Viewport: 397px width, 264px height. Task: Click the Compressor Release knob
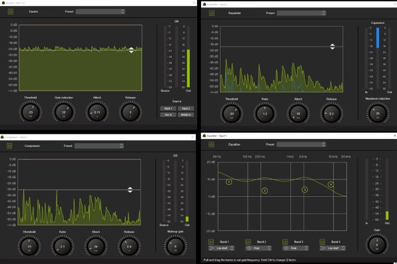click(x=129, y=246)
